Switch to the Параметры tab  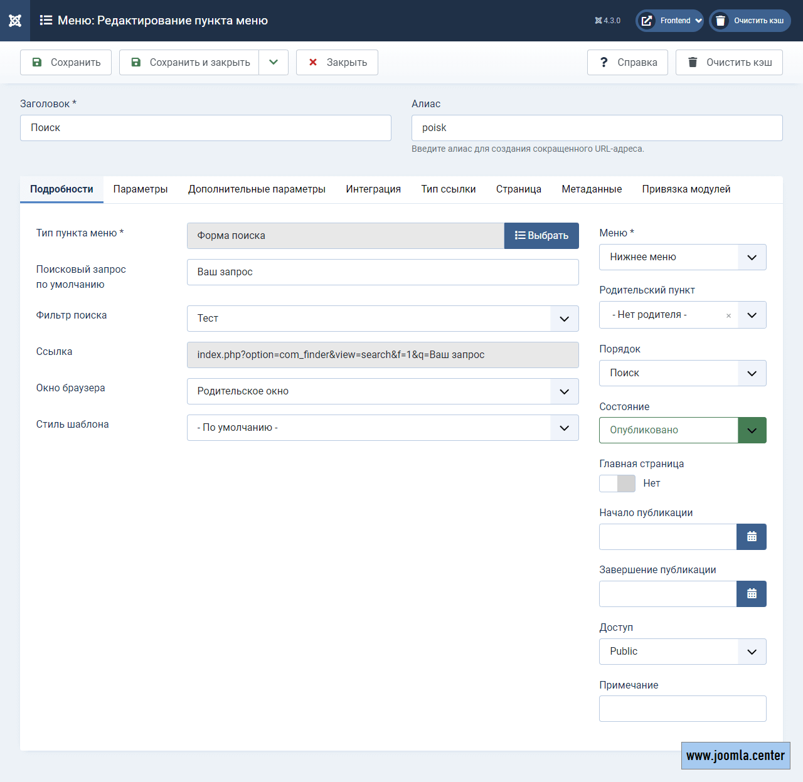pyautogui.click(x=141, y=189)
